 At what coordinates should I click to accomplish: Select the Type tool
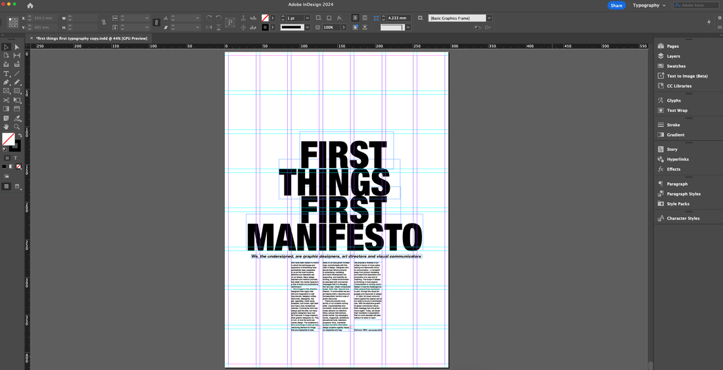click(7, 73)
